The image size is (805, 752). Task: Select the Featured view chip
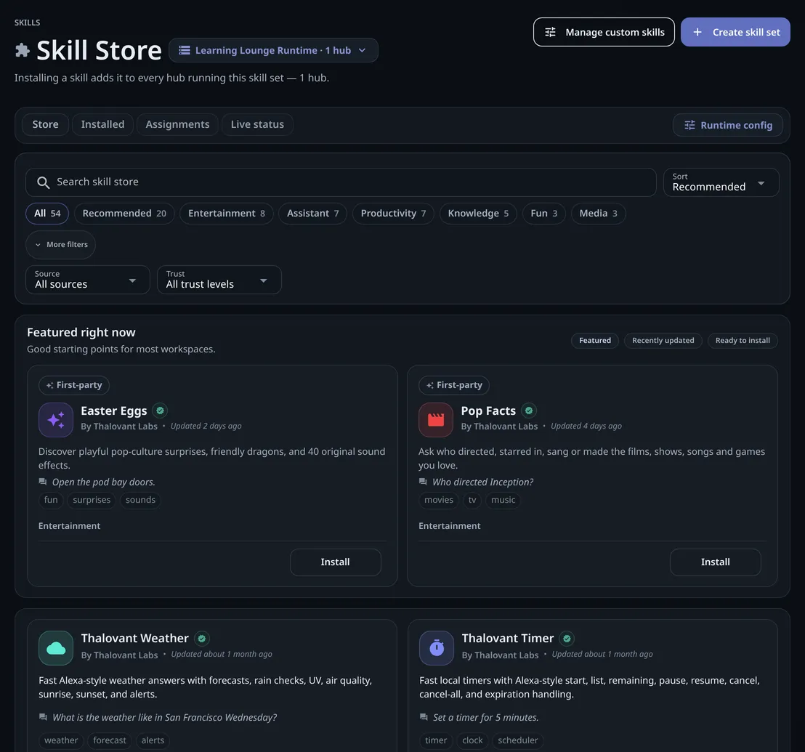pyautogui.click(x=595, y=340)
